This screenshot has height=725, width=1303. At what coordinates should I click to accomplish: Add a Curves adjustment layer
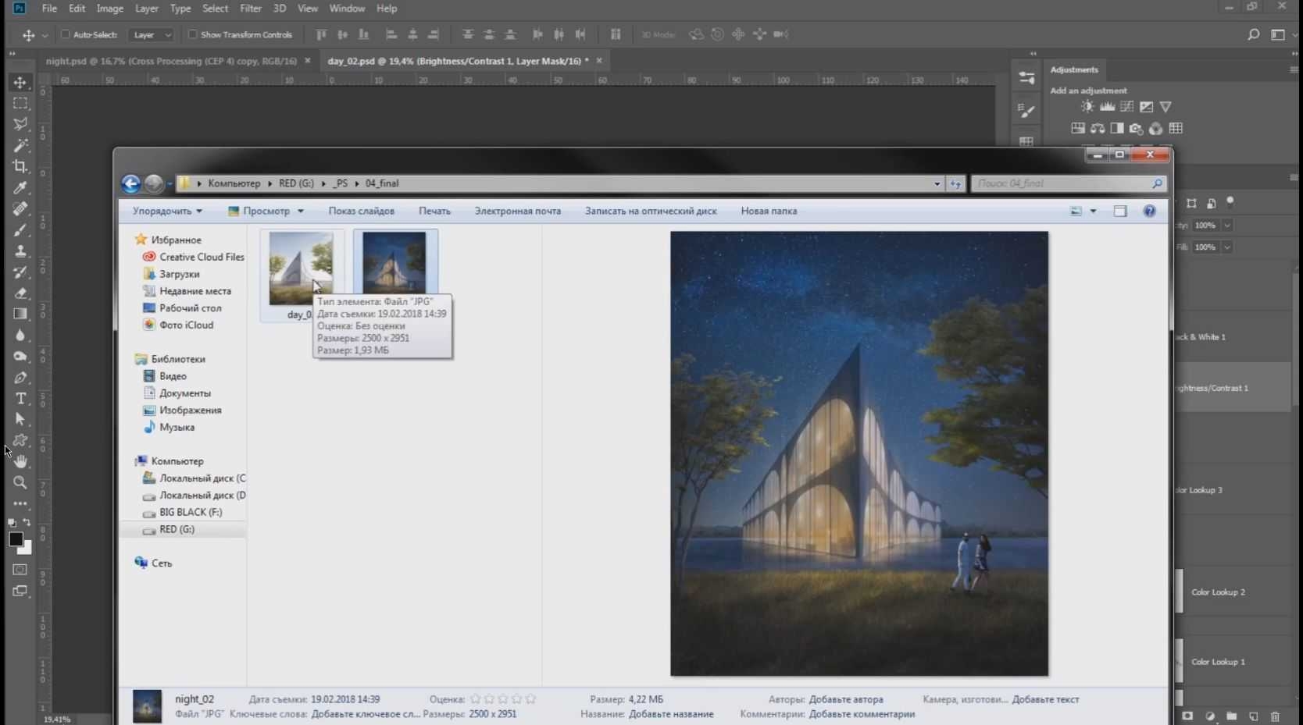(1126, 107)
